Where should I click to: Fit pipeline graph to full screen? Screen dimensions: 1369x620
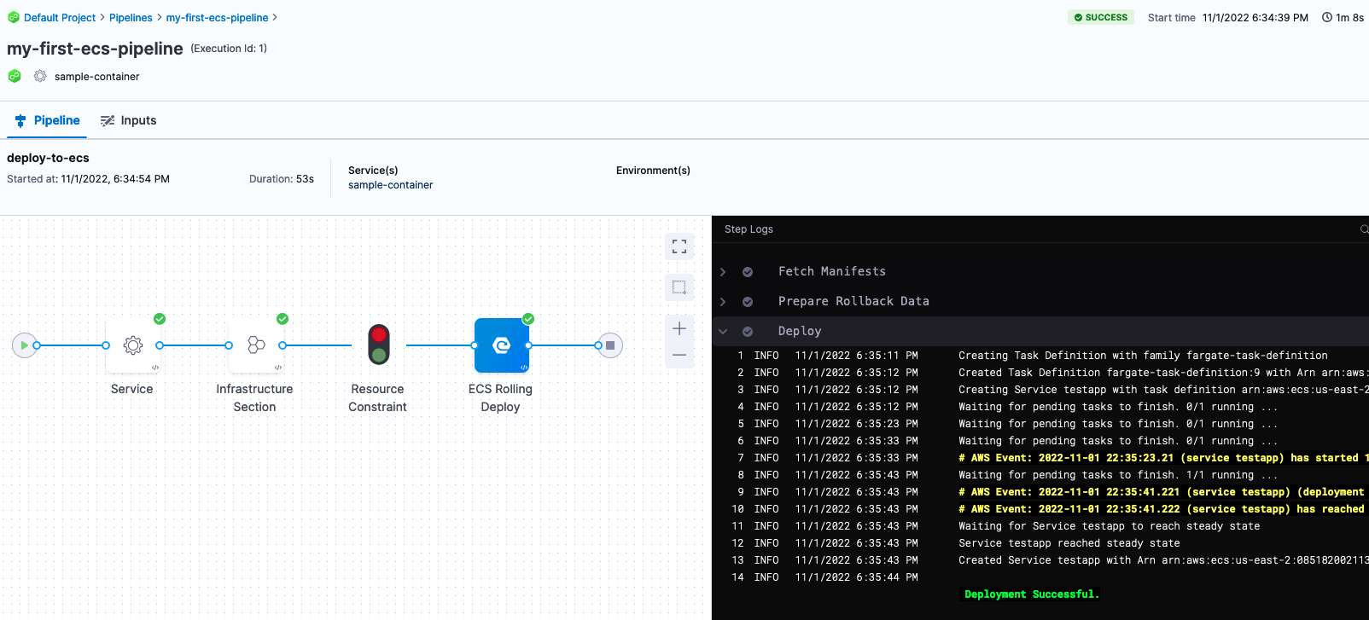[679, 246]
